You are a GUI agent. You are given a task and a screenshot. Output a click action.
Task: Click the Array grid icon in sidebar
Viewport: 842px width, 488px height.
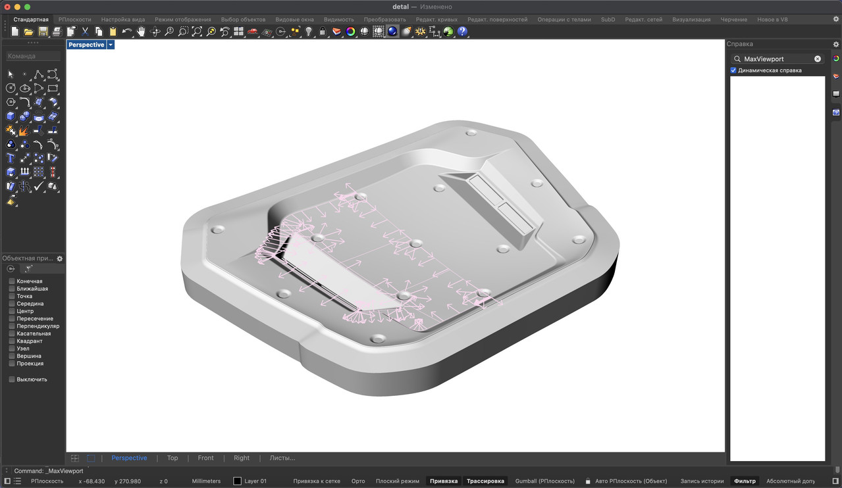39,172
